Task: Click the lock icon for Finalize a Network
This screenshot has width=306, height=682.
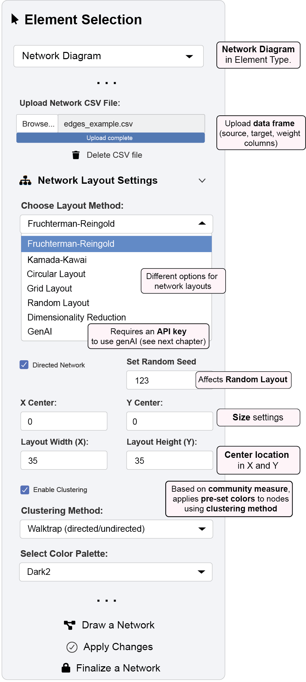Action: (x=66, y=668)
